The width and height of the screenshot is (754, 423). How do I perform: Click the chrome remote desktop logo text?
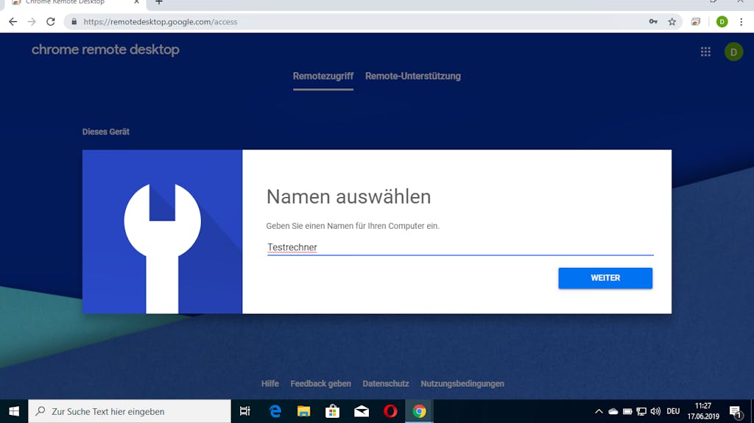pyautogui.click(x=105, y=49)
